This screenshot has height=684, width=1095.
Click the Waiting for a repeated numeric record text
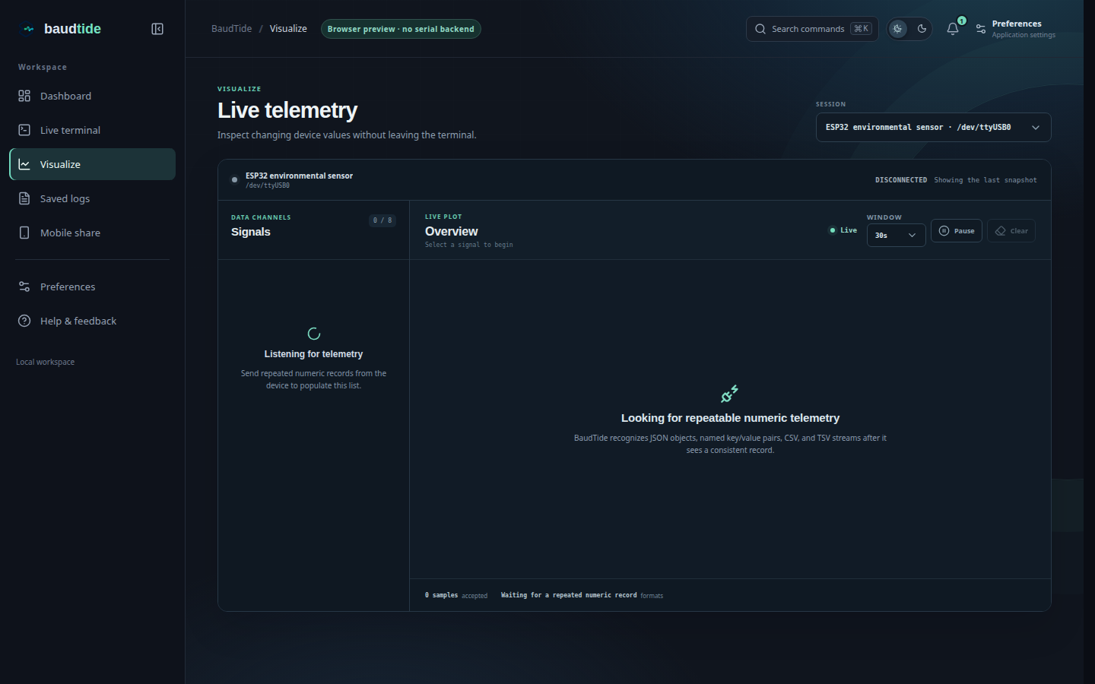pyautogui.click(x=569, y=596)
